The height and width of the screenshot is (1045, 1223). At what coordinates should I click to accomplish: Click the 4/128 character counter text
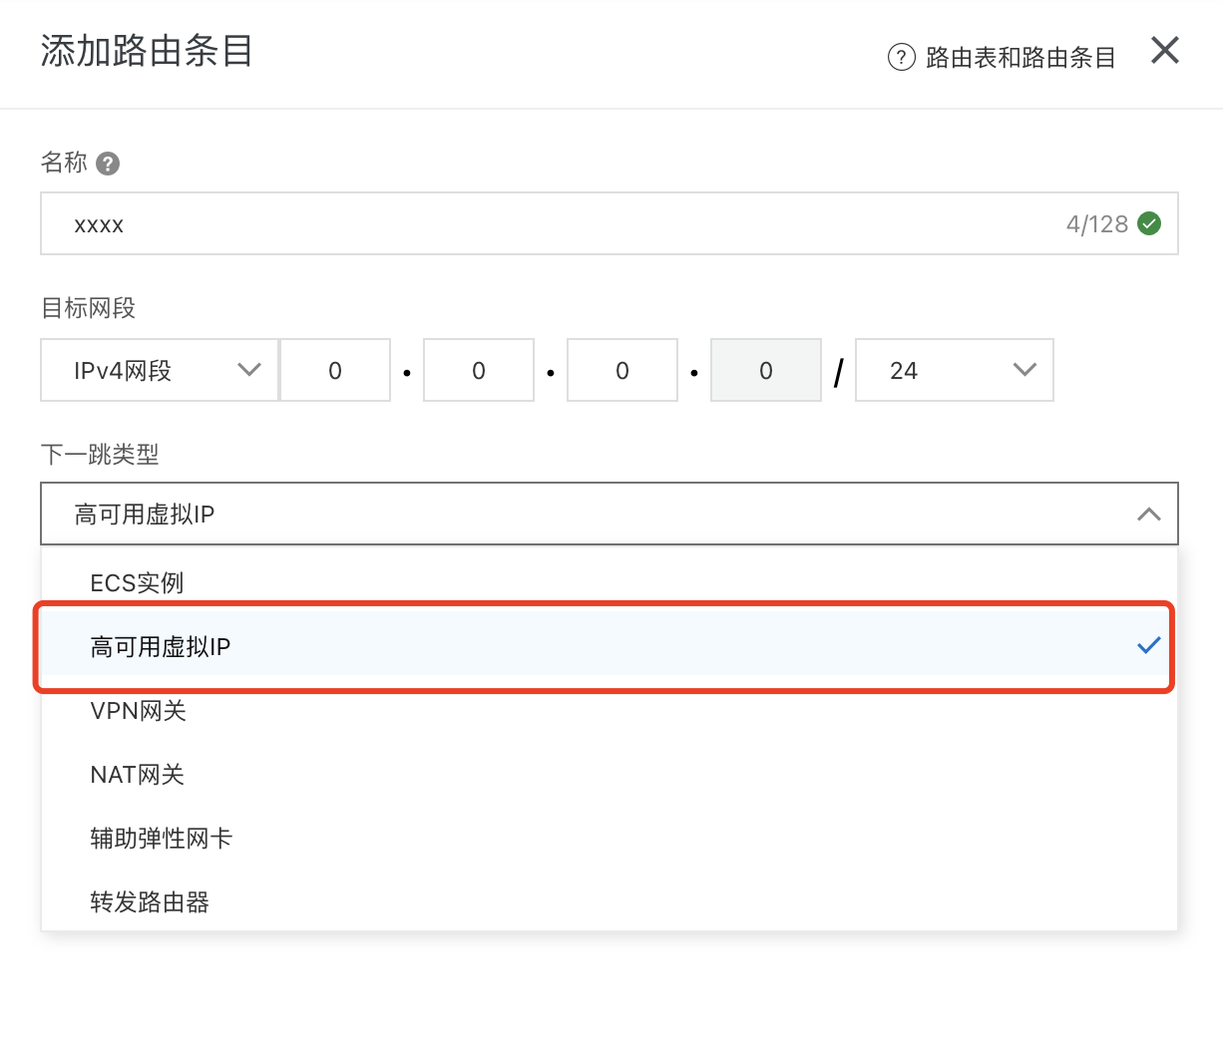[1096, 224]
